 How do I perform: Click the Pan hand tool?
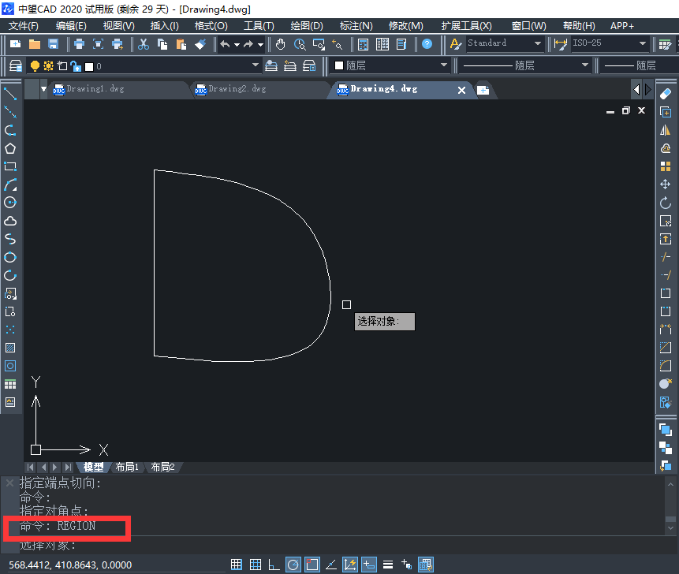pos(281,44)
